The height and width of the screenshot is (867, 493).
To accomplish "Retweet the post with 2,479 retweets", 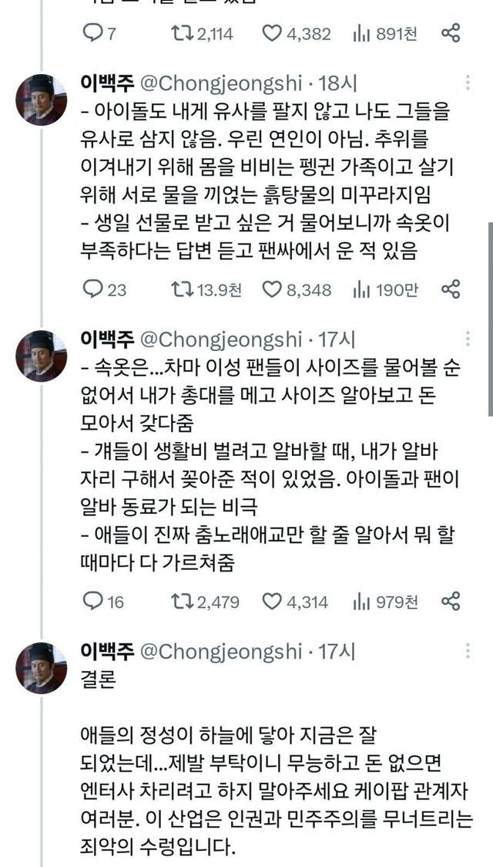I will pos(182,602).
